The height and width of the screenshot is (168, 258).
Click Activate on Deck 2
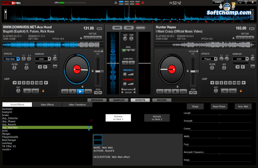157,118
